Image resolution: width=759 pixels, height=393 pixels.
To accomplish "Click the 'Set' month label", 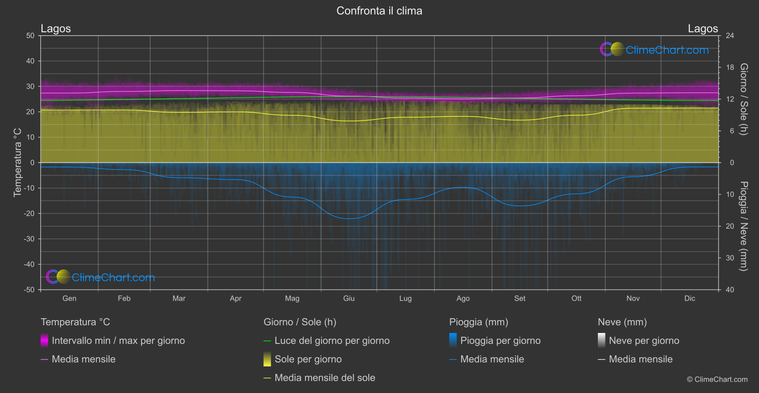I will pyautogui.click(x=520, y=298).
